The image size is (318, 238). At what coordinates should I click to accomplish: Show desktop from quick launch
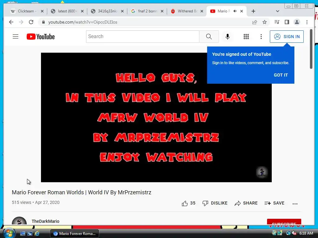coord(23,234)
